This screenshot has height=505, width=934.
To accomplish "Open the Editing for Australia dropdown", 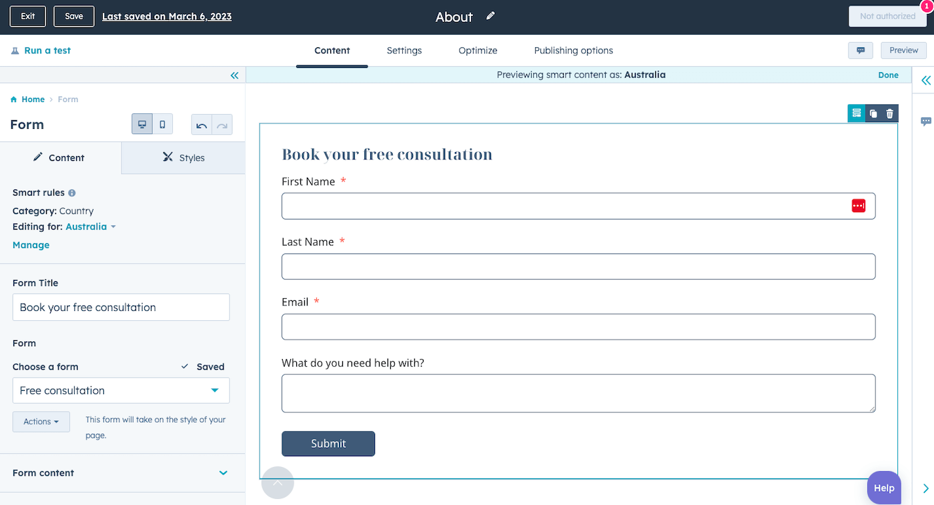I will (91, 227).
